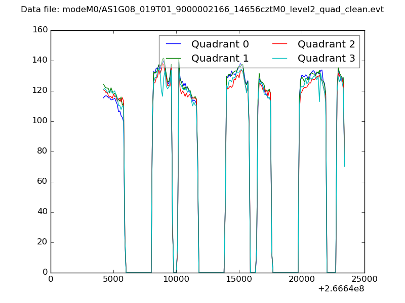Click the 15000 tick label on x-axis
Viewport: 405px width, 303px height.
point(239,279)
